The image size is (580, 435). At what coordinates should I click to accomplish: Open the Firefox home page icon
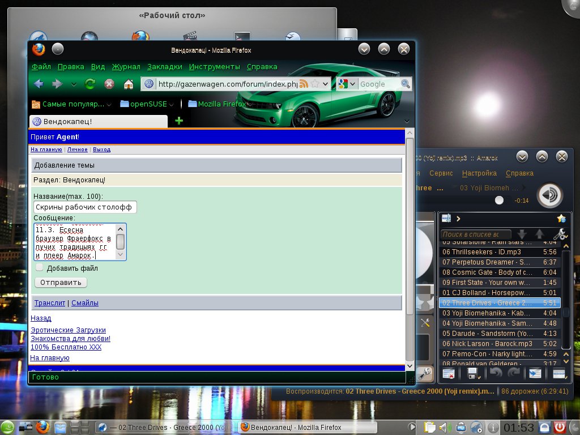pyautogui.click(x=129, y=84)
